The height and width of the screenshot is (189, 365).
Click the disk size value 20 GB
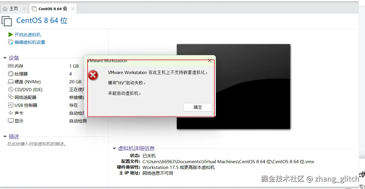point(75,82)
